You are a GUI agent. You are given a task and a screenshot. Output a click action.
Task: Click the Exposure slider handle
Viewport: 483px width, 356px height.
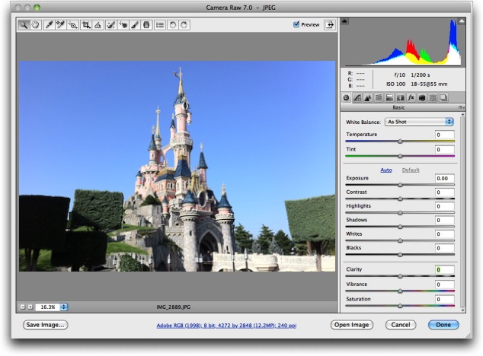point(400,185)
